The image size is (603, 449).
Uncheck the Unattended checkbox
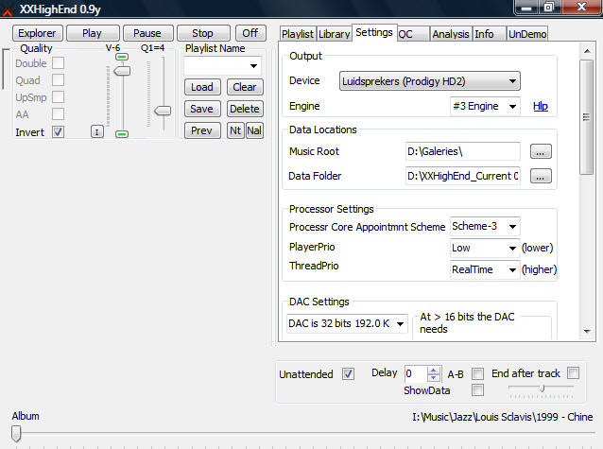348,374
